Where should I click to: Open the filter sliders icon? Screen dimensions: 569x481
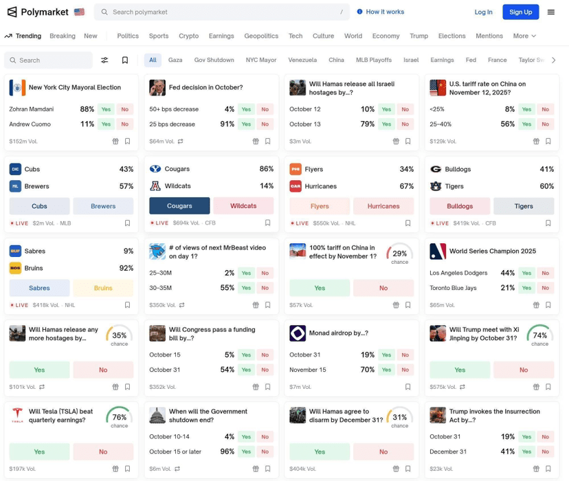click(x=104, y=60)
